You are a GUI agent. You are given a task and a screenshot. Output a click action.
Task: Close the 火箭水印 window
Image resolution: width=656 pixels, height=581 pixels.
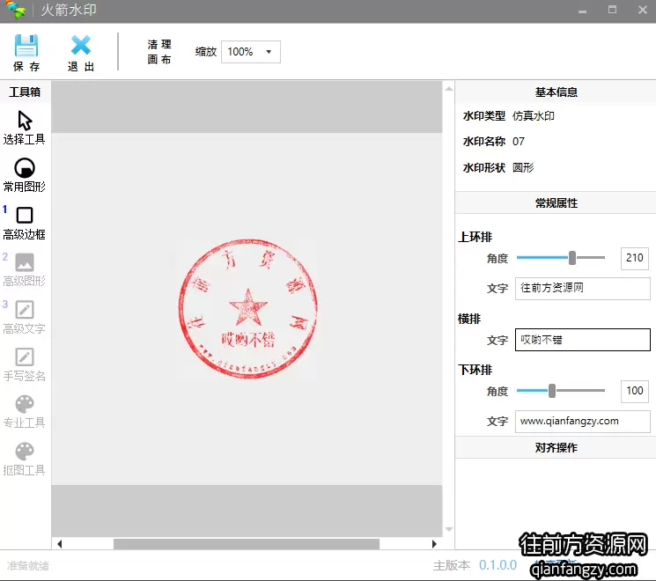(x=643, y=10)
